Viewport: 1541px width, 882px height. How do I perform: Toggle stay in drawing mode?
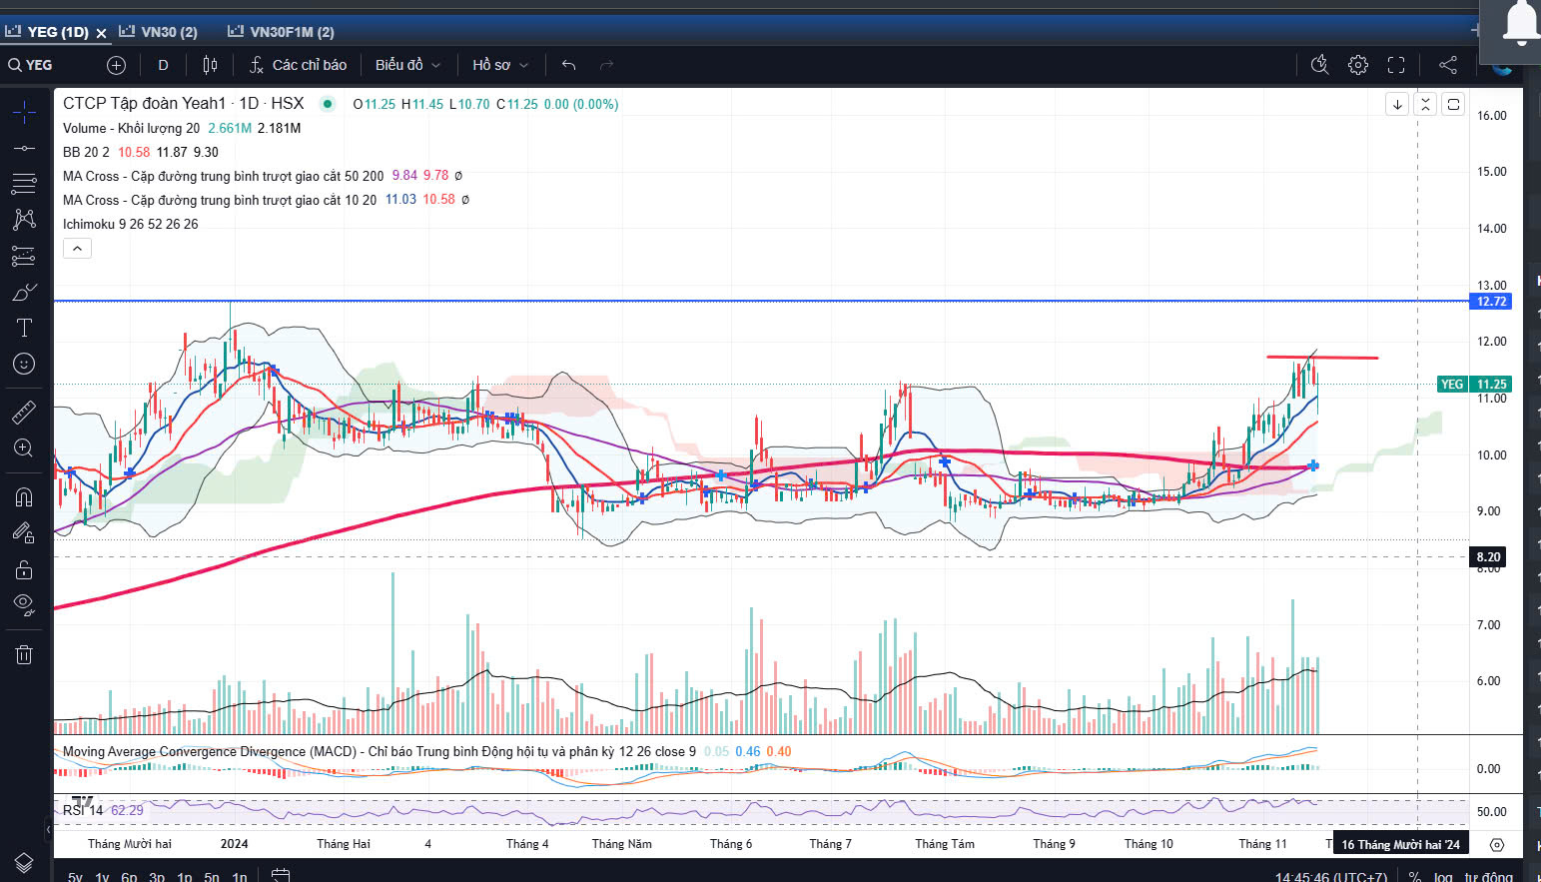coord(24,533)
